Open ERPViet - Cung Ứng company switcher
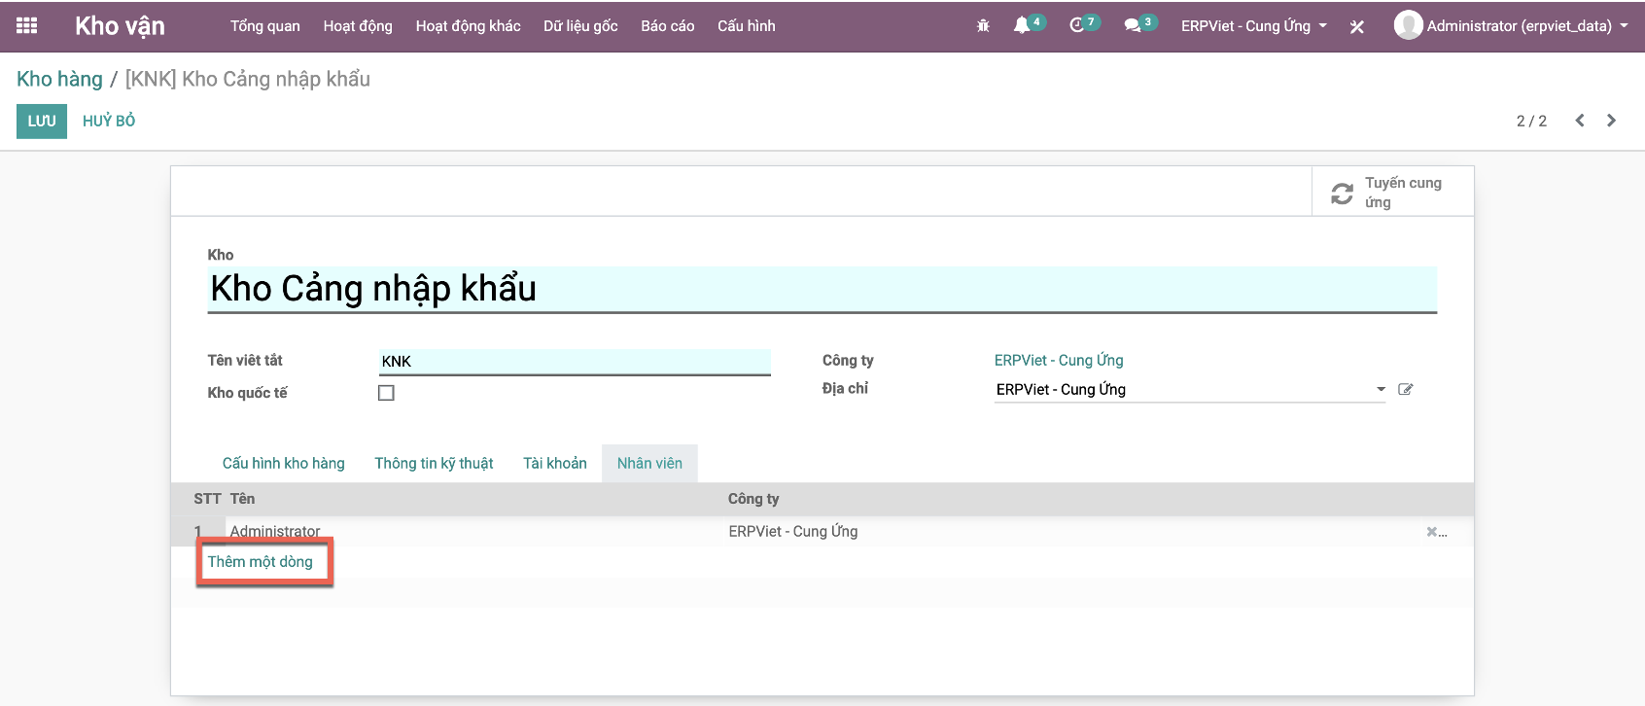 [1253, 26]
